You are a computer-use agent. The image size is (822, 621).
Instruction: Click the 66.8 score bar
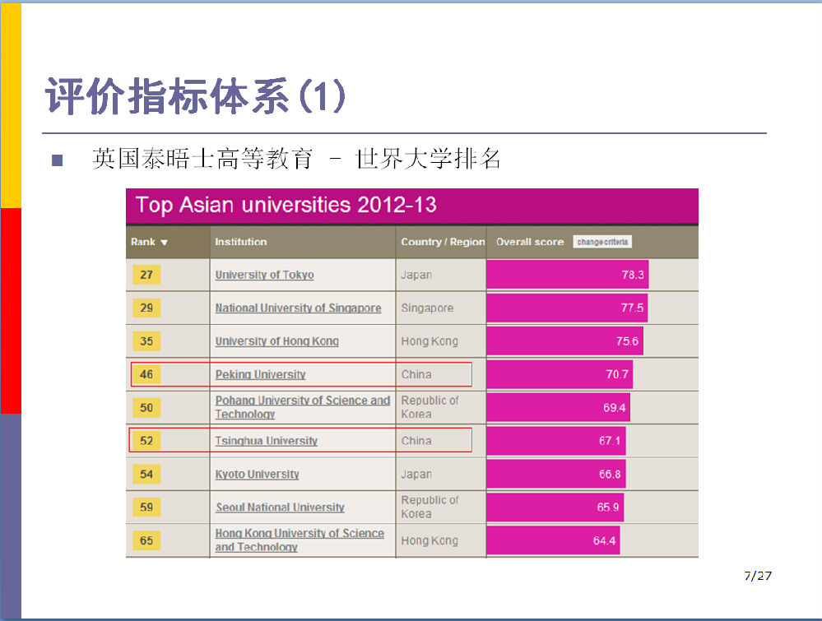(x=555, y=474)
